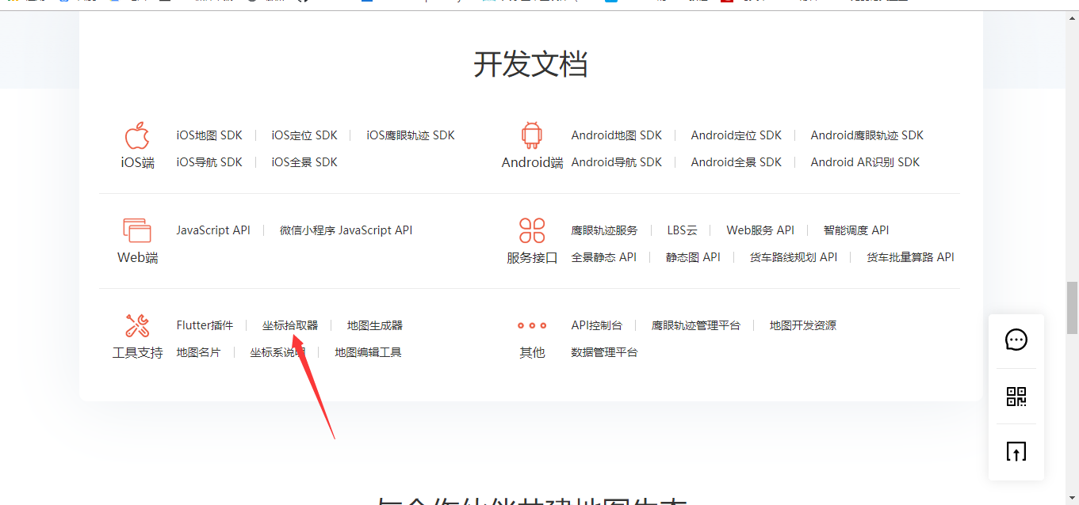Open 货车路线规划 API link
Screen dimensions: 1079x505
(794, 257)
